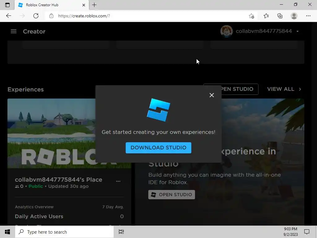Open the Favorites list icon
The height and width of the screenshot is (238, 317).
pyautogui.click(x=266, y=16)
